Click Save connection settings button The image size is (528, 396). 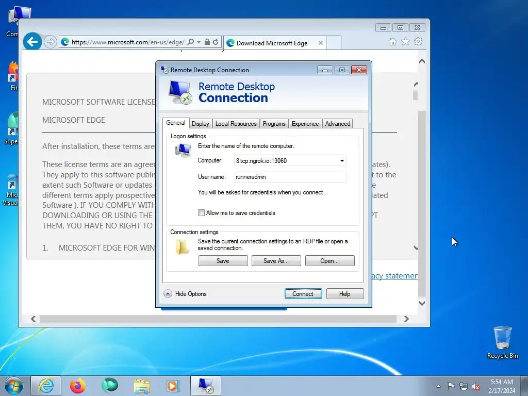(223, 260)
